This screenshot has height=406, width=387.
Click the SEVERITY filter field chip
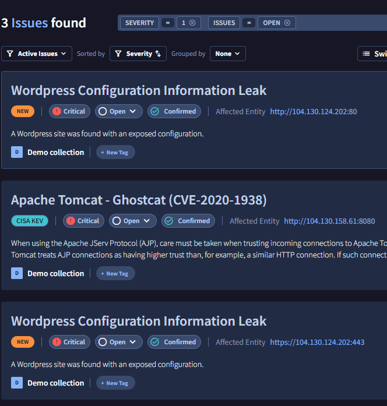point(140,23)
